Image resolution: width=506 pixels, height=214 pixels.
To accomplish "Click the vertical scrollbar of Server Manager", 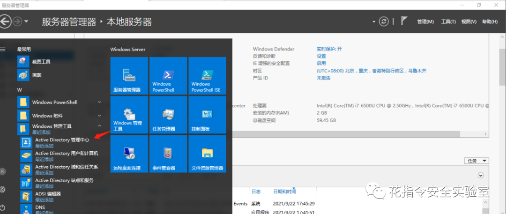I will [502, 66].
